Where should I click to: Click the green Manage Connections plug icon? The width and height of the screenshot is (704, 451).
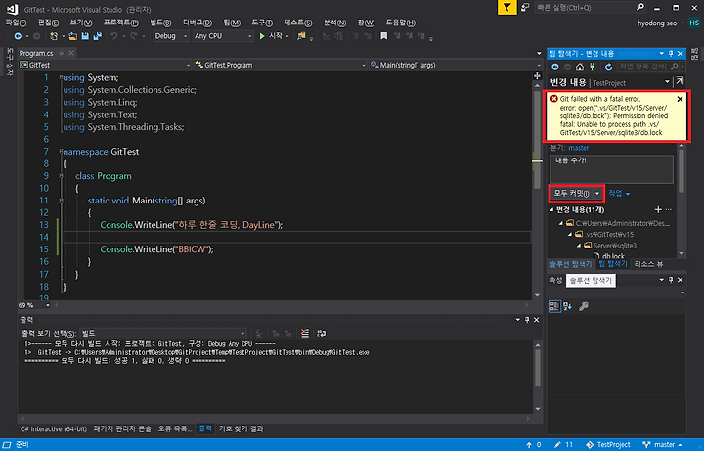tap(593, 67)
